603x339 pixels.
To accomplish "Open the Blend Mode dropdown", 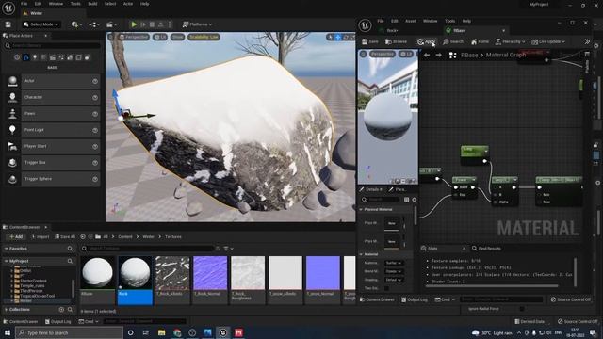I will pyautogui.click(x=394, y=271).
